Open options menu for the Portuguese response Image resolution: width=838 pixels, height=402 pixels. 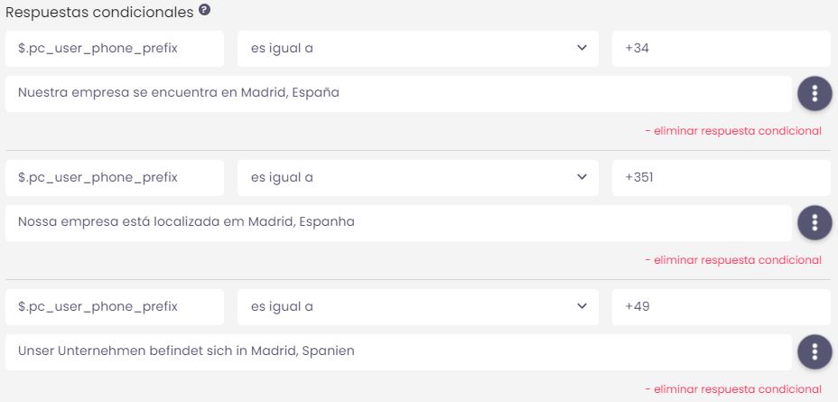815,223
